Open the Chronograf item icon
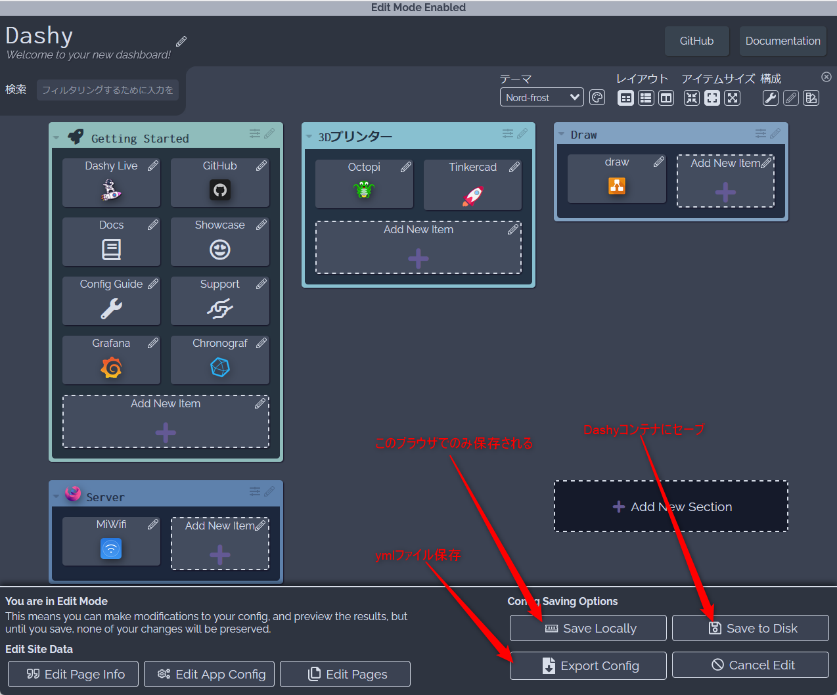Viewport: 837px width, 695px height. [220, 367]
